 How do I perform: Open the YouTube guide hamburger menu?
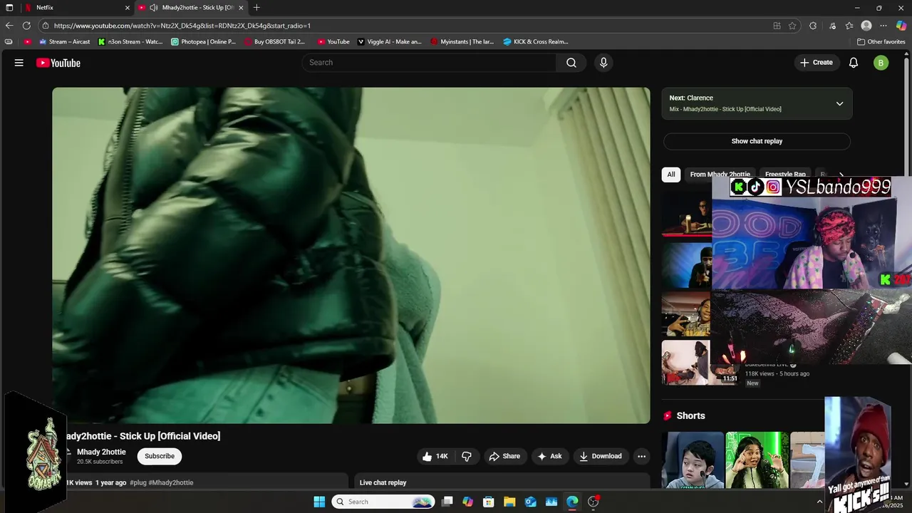19,63
